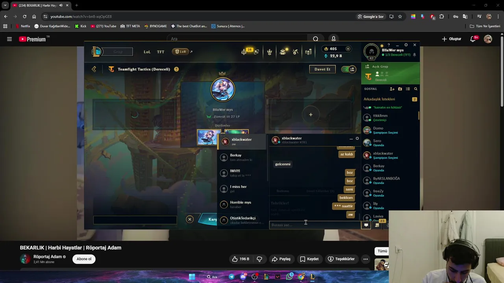Select friend ByARSLANBOĞA in friends list

tap(390, 180)
